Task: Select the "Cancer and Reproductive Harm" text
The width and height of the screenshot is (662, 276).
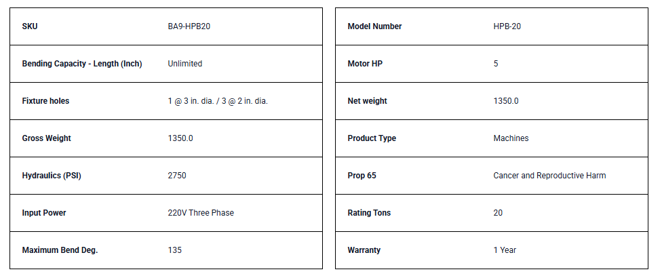Action: 549,176
